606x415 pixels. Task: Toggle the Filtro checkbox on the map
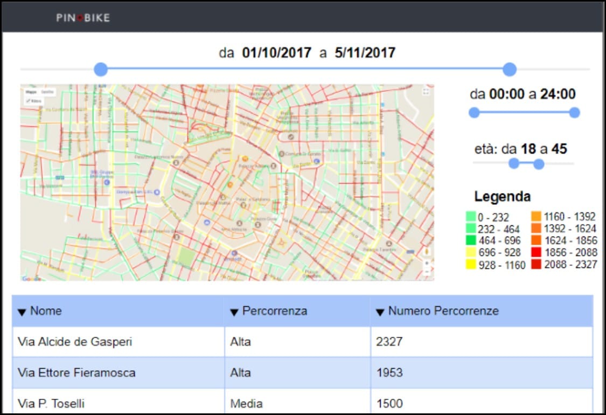[x=28, y=101]
